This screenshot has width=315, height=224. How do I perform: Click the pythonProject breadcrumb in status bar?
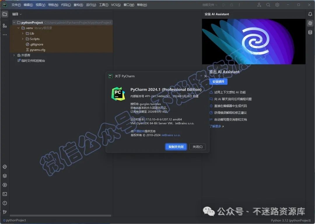point(15,220)
